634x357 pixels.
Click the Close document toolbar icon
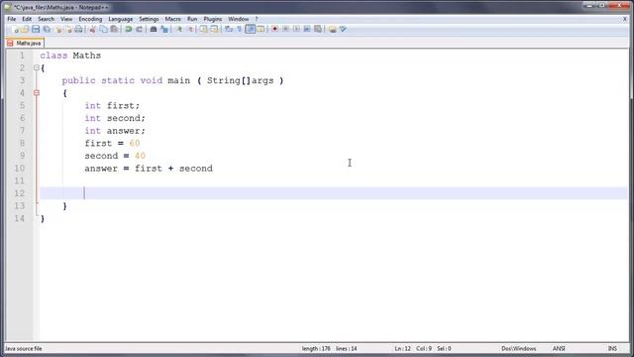pos(57,29)
